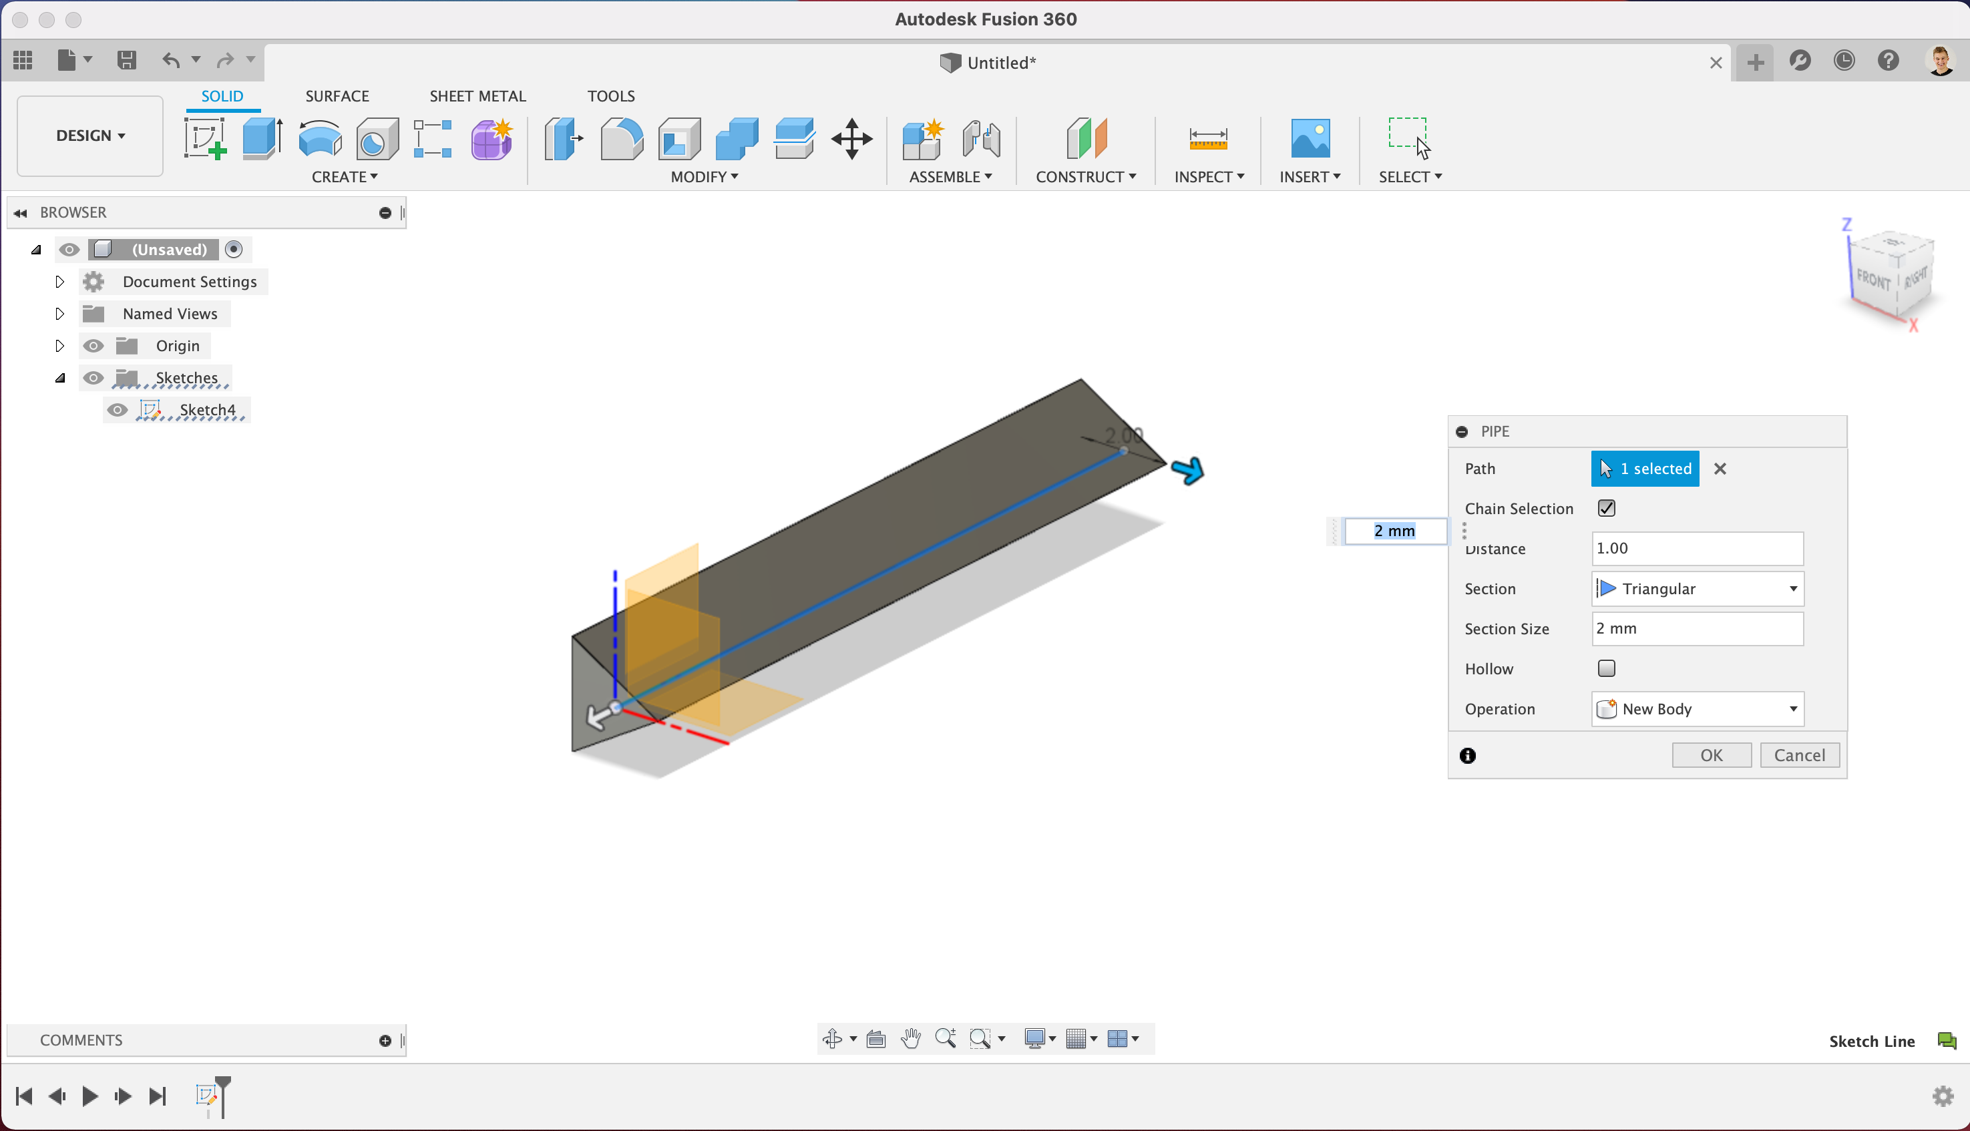Select the Hole tool
Screen dimensions: 1970x1131
tap(377, 139)
